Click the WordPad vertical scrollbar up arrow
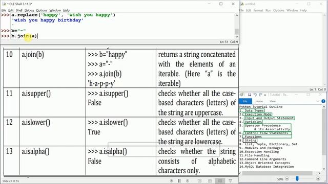328x184 pixels. [324, 107]
